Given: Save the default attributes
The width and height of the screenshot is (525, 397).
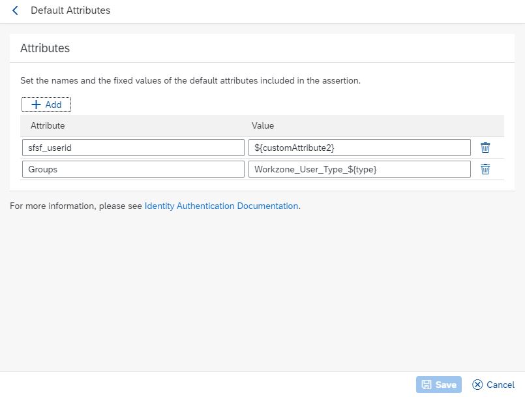Looking at the screenshot, I should pyautogui.click(x=439, y=385).
